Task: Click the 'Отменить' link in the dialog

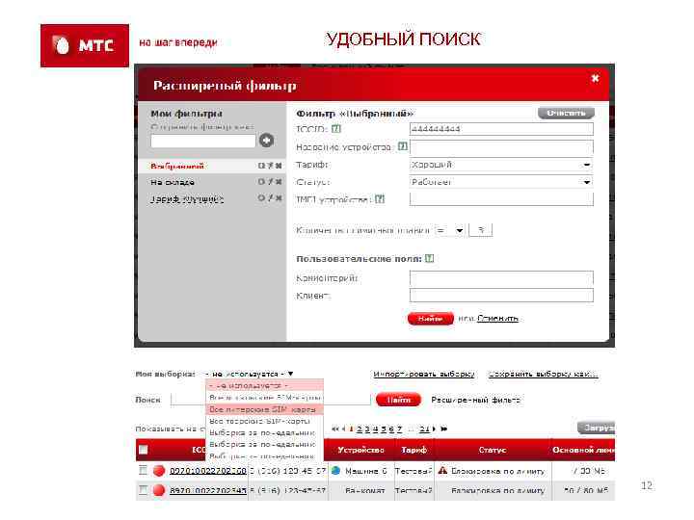Action: 497,319
